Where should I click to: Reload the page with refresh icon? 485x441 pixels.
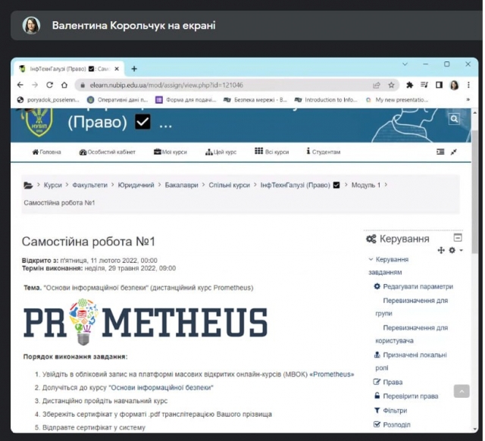coord(49,85)
